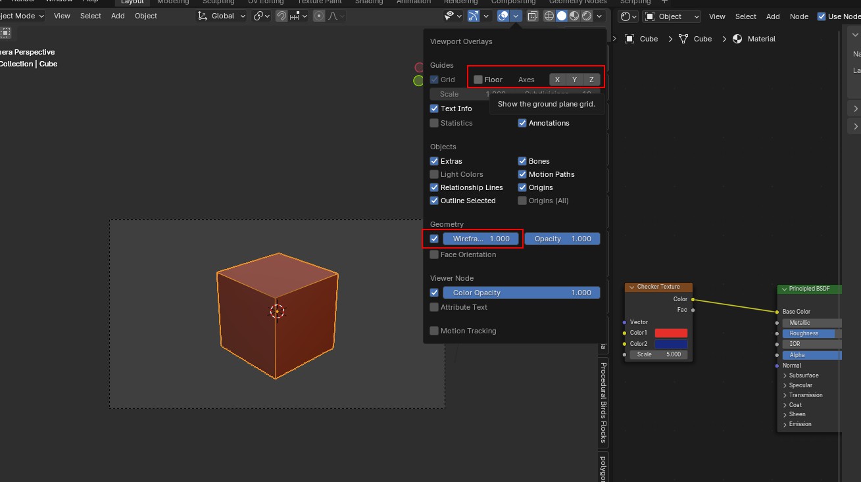
Task: Open the Object shader type dropdown
Action: (x=672, y=16)
